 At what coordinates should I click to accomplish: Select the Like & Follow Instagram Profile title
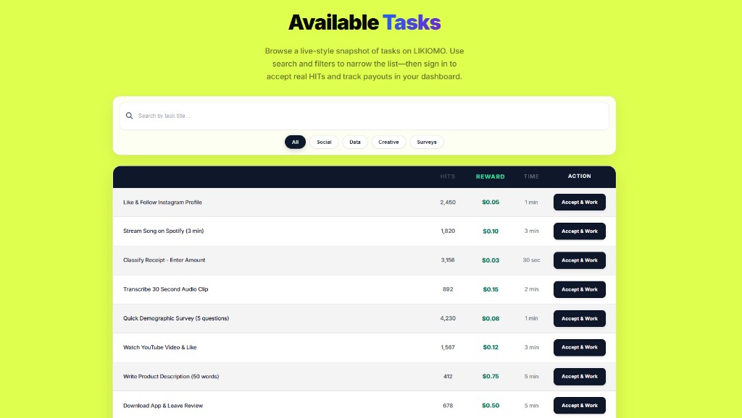tap(162, 202)
